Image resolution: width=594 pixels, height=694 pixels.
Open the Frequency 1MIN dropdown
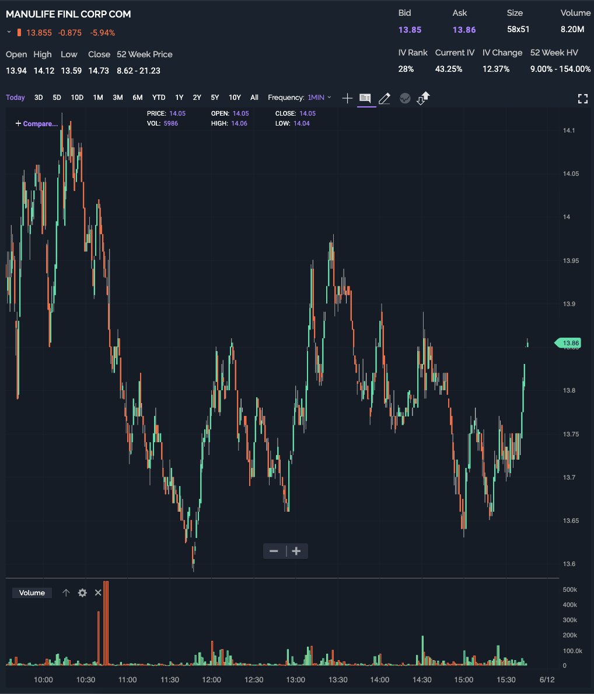pyautogui.click(x=320, y=98)
